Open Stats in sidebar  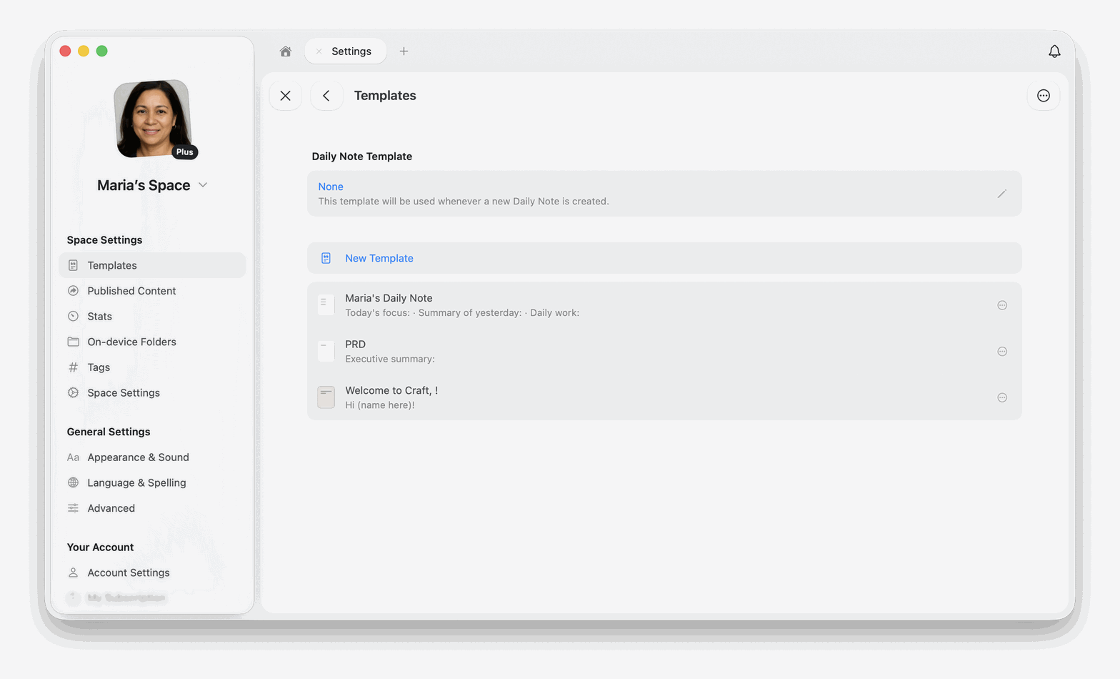click(x=152, y=317)
